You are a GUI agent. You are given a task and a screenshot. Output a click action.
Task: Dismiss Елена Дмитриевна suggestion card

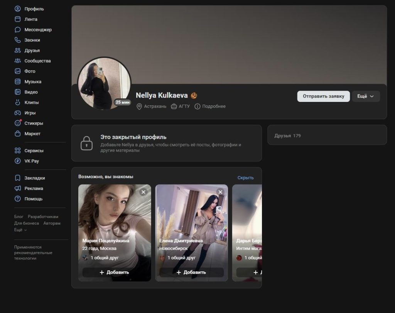click(x=220, y=192)
